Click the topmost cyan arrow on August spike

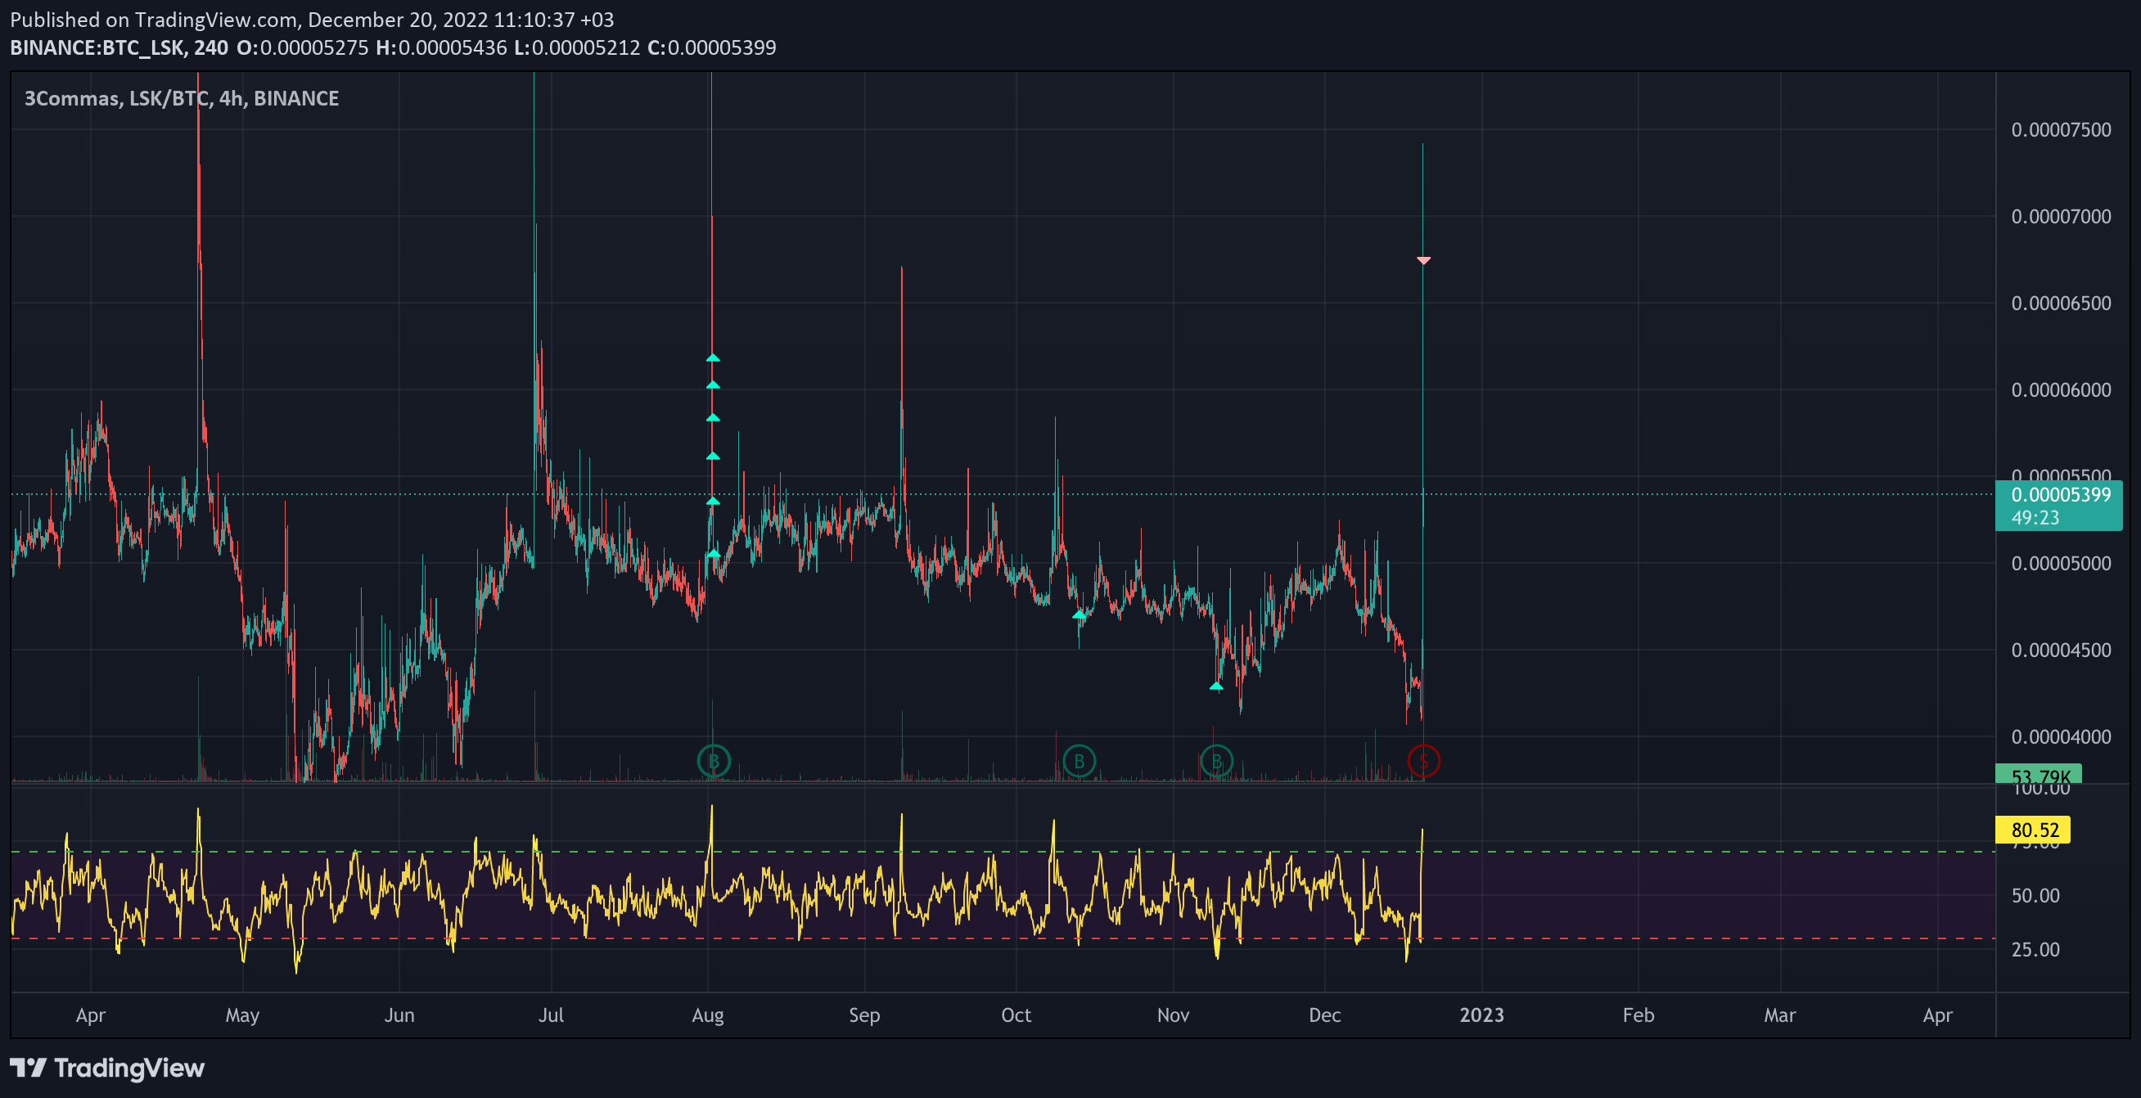(x=713, y=358)
